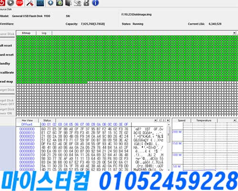Select the Hex View tab

pyautogui.click(x=27, y=120)
